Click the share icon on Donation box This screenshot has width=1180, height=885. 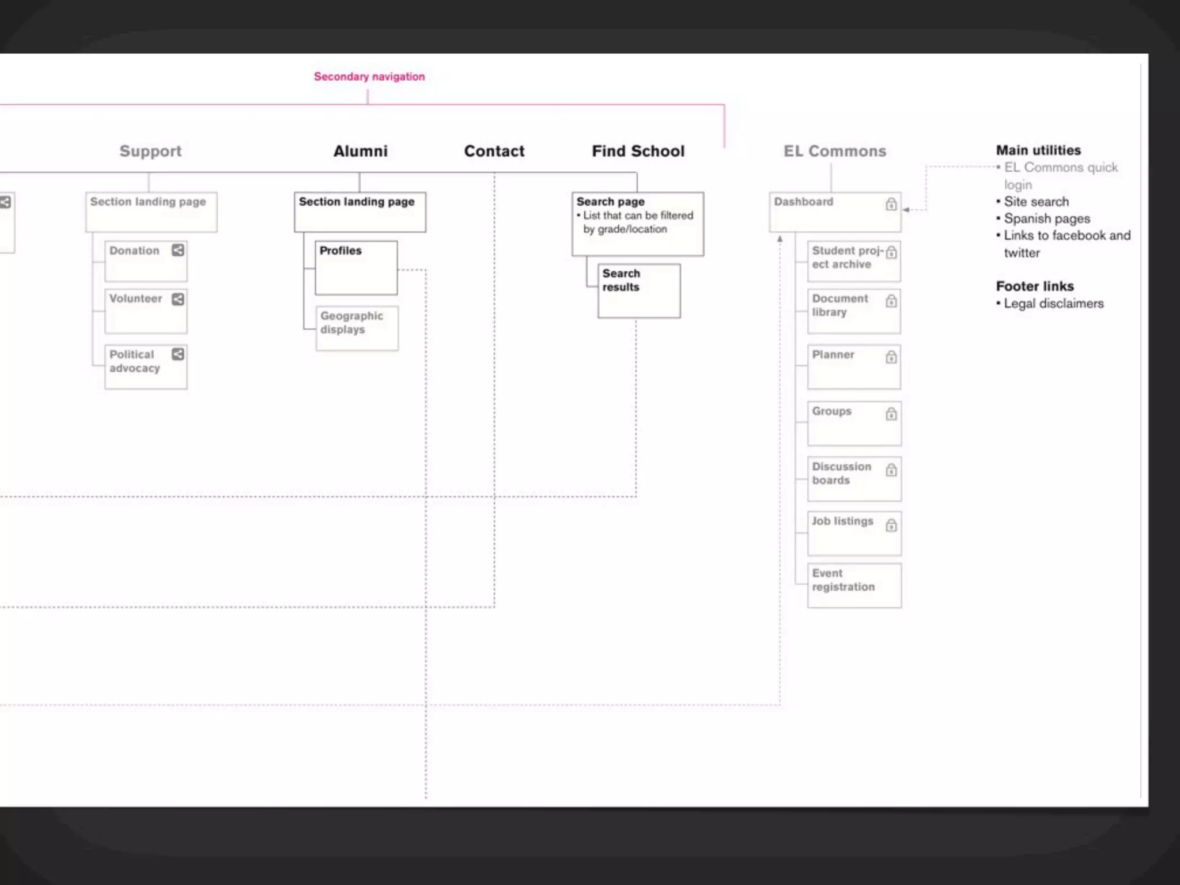[178, 250]
